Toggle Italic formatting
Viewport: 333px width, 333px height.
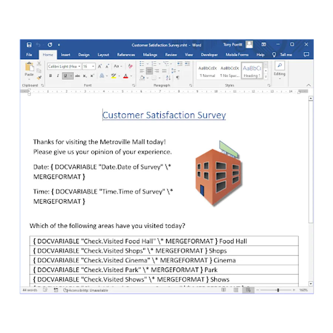(57, 75)
